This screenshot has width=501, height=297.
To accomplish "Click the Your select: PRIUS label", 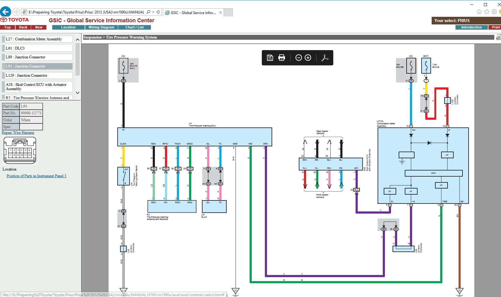I will [x=452, y=20].
